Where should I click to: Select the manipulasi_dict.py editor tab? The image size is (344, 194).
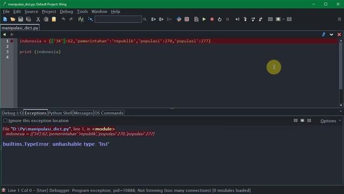click(x=20, y=28)
